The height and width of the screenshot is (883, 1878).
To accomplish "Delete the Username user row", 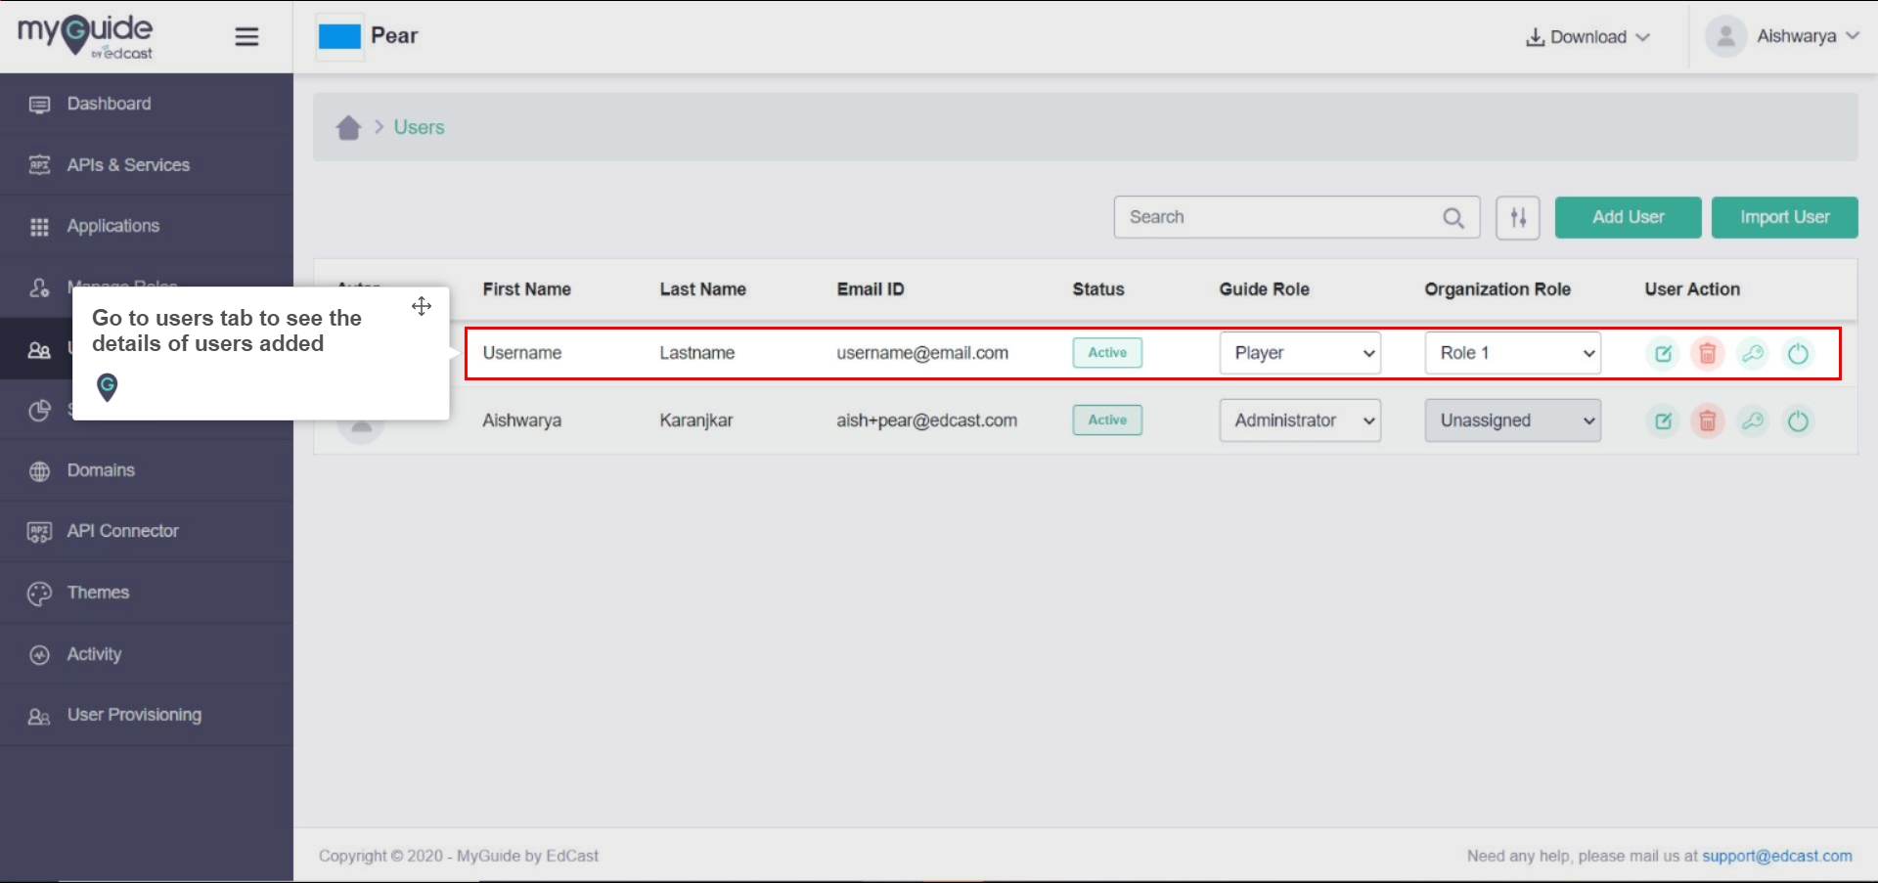I will click(x=1708, y=353).
